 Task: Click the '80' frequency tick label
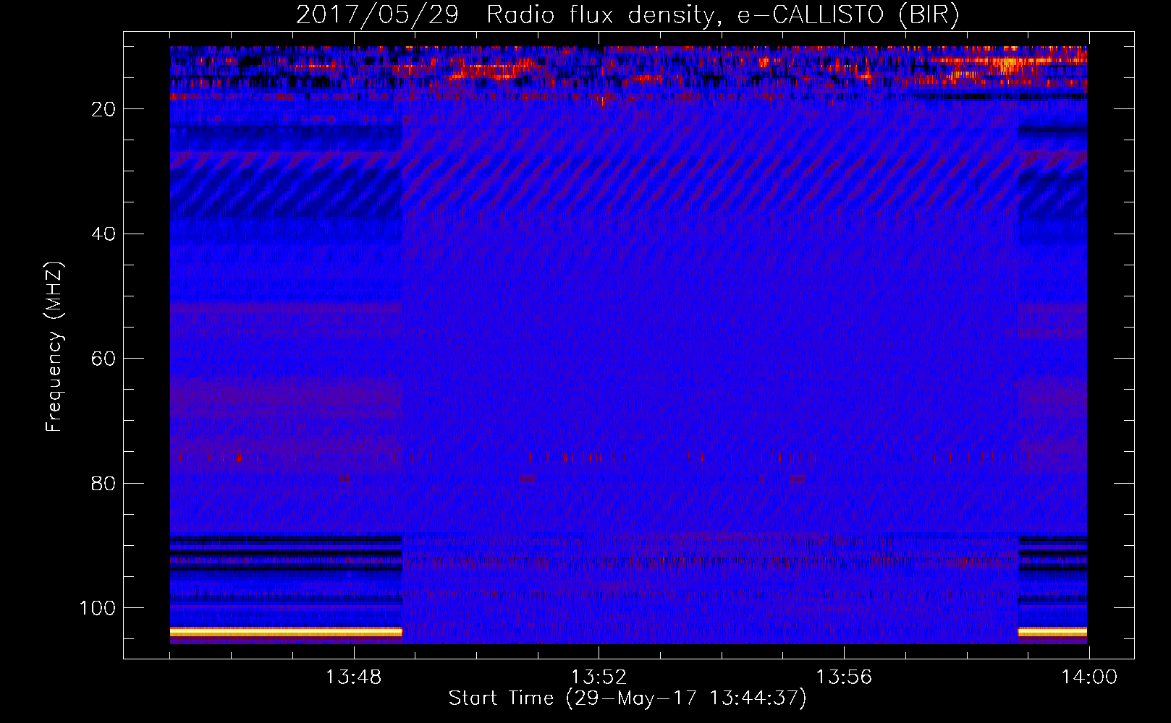coord(103,484)
